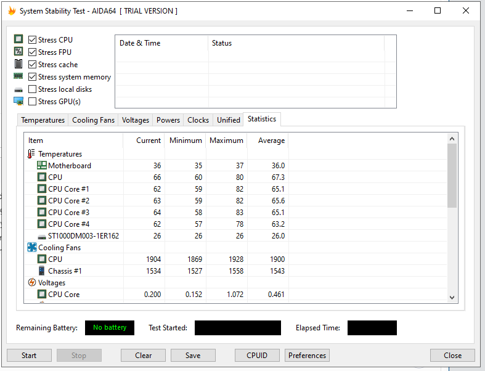Click the statistics scrollbar down arrow
485x371 pixels.
tap(452, 298)
